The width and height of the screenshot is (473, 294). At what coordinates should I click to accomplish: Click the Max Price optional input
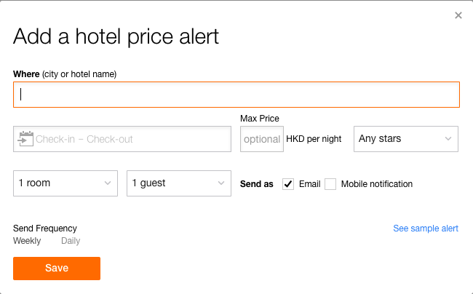point(262,139)
